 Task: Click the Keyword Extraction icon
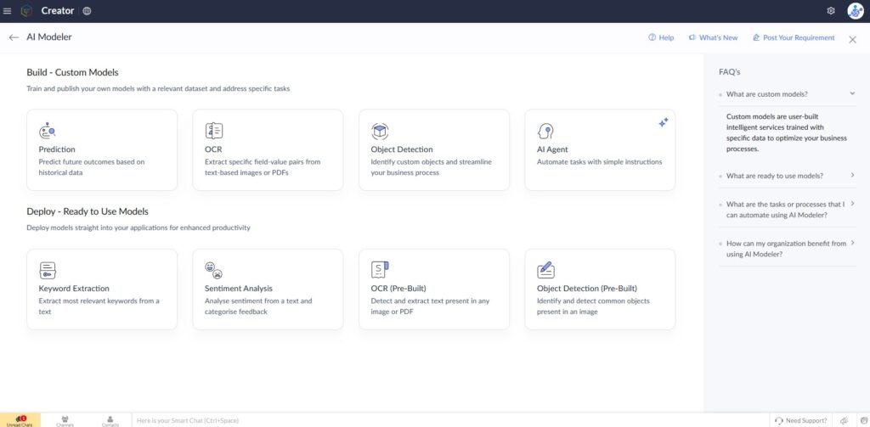(x=48, y=270)
